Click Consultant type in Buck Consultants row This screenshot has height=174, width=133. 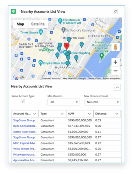[x=48, y=126]
